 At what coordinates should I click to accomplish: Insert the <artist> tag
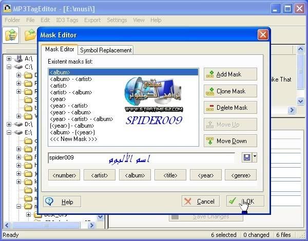click(x=100, y=175)
